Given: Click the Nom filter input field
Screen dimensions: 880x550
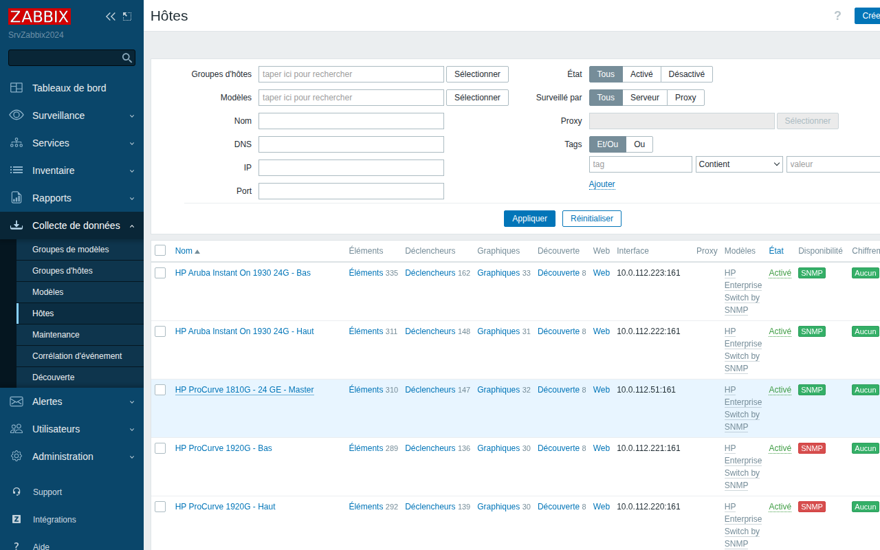Looking at the screenshot, I should 351,121.
